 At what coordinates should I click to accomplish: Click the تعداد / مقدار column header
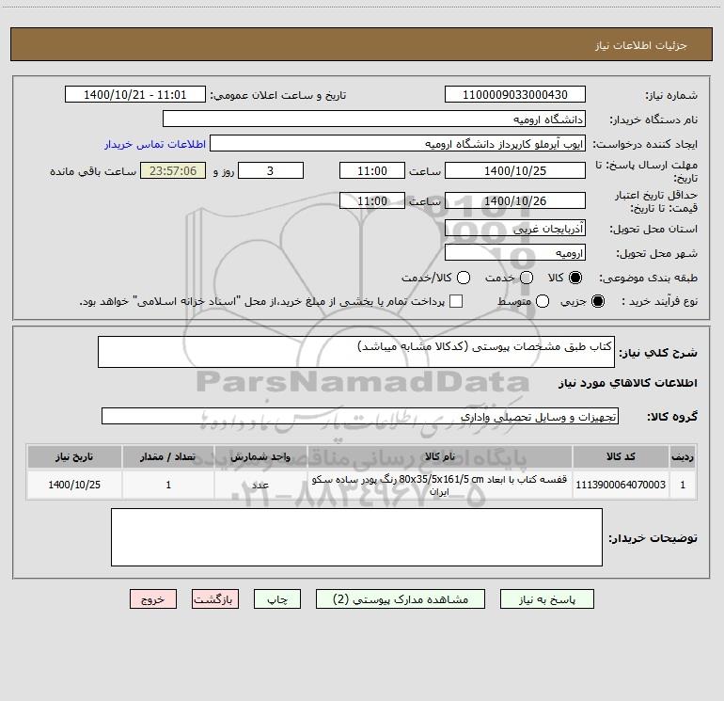(x=168, y=456)
